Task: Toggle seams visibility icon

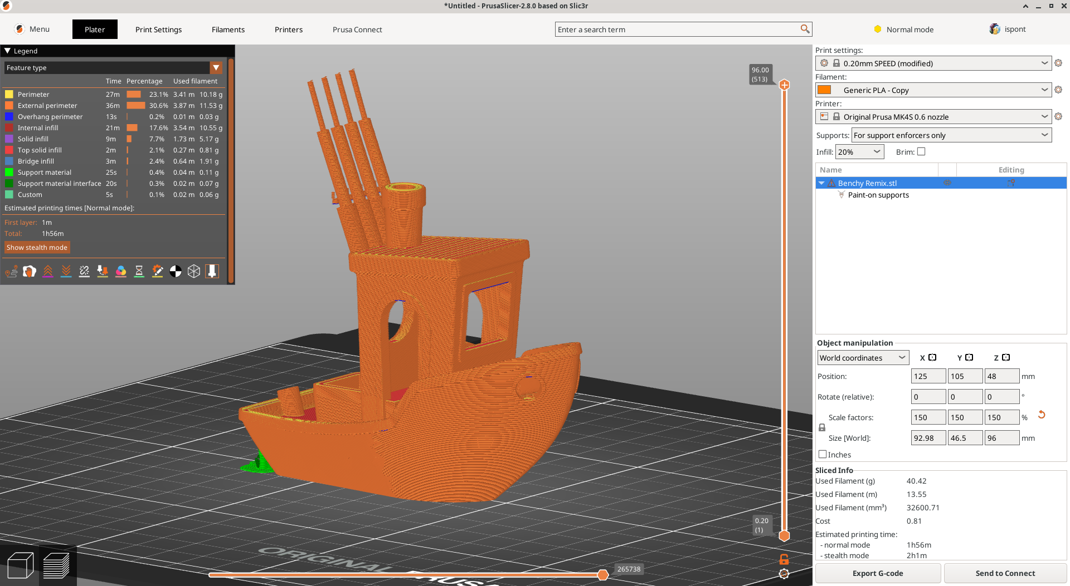Action: 84,272
